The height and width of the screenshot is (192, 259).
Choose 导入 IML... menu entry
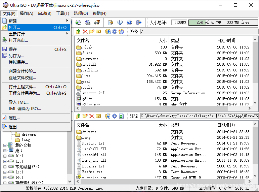[36, 102]
